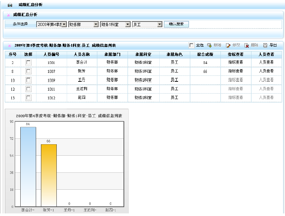
Task: Click employee number 1001 cell
Action: coord(51,63)
